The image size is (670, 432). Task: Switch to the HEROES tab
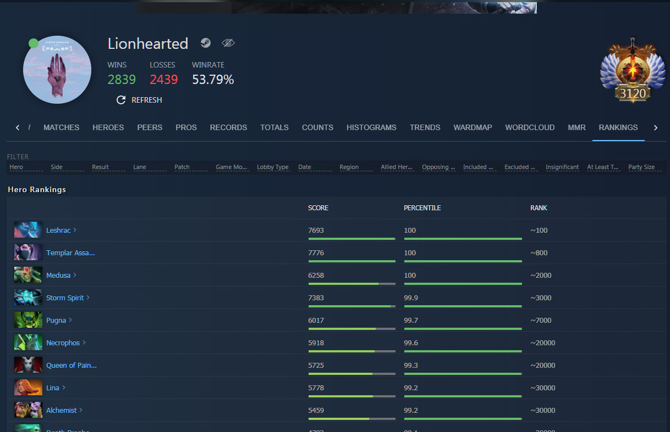108,127
